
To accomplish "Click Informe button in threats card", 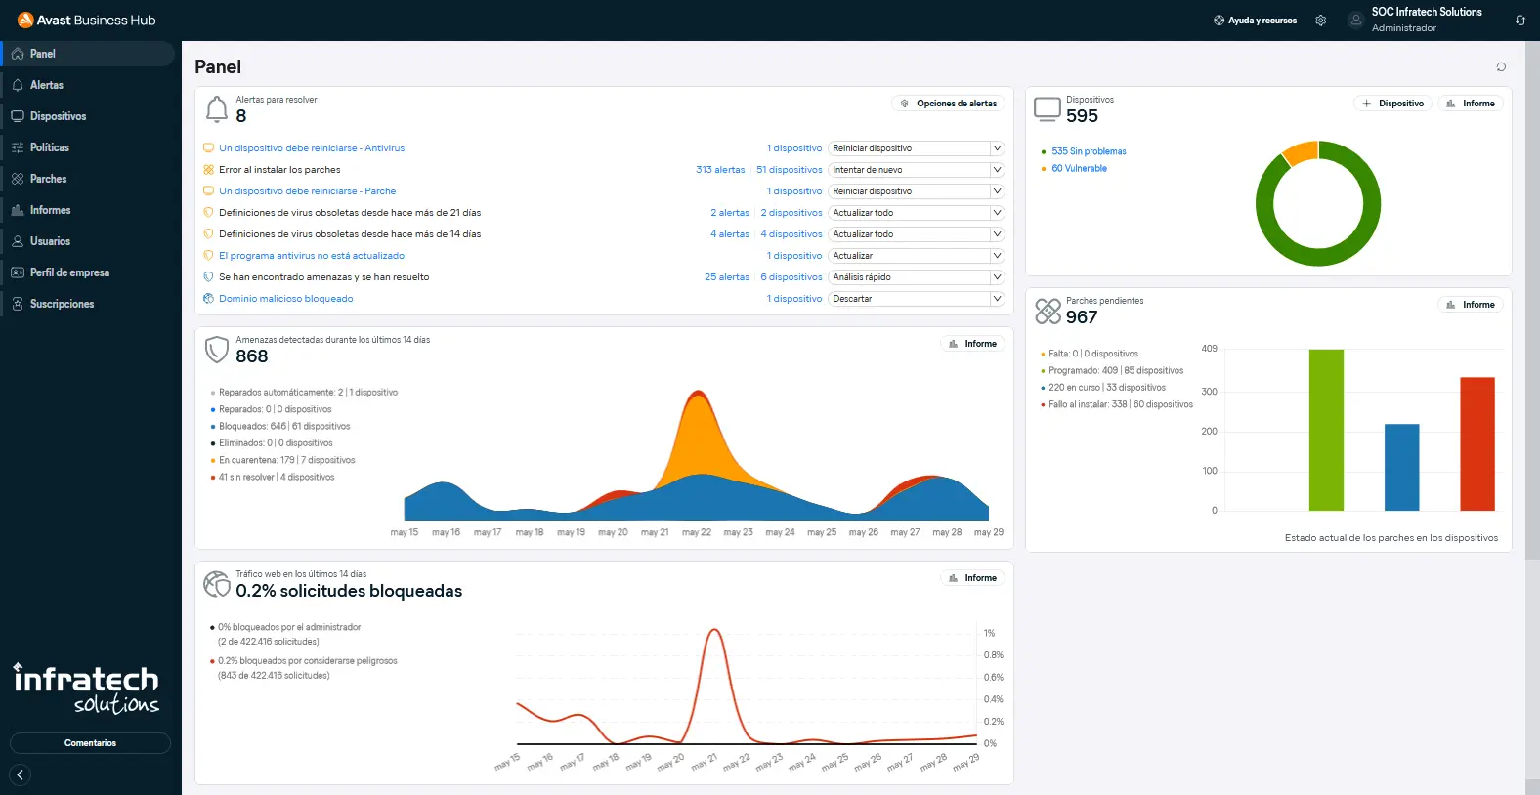I will click(x=972, y=344).
